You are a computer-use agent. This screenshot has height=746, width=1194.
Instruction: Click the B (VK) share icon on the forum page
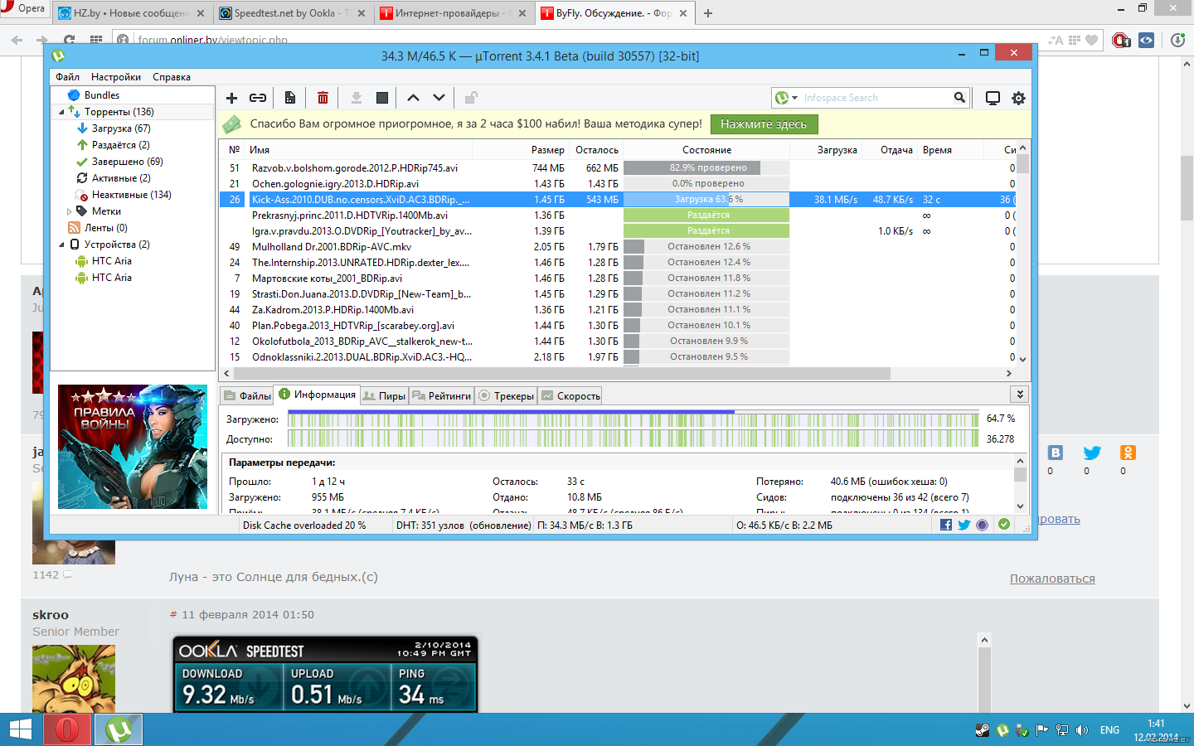click(x=1056, y=453)
